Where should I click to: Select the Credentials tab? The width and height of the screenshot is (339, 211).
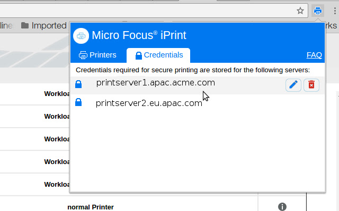[159, 55]
